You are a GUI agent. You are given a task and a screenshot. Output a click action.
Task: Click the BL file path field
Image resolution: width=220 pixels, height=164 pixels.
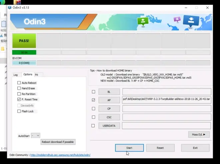coord(167,92)
